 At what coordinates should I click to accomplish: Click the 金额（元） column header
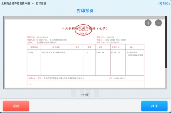click(116, 47)
